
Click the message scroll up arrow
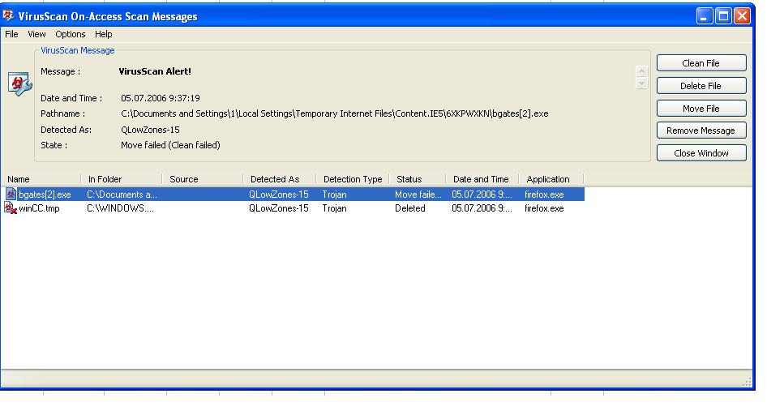point(642,71)
